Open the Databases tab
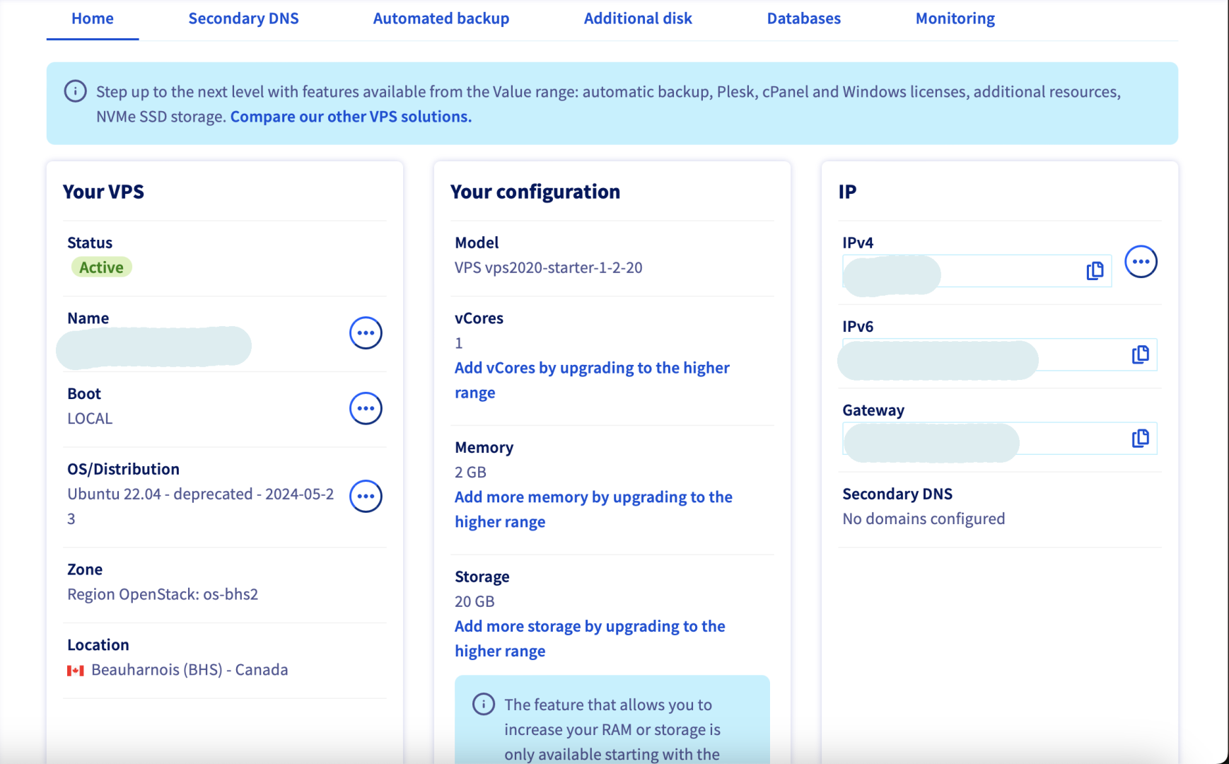1229x764 pixels. 804,18
